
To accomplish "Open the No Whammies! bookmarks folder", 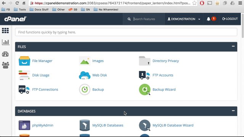I will pos(106,10).
